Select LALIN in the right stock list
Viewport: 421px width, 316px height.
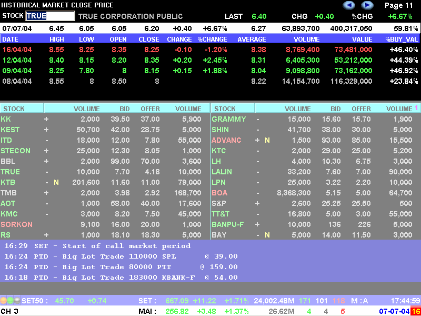point(222,172)
